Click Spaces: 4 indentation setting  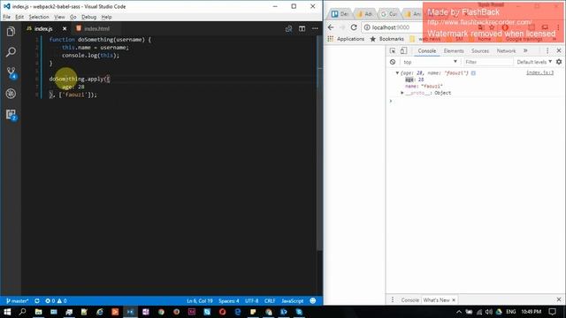(x=229, y=300)
